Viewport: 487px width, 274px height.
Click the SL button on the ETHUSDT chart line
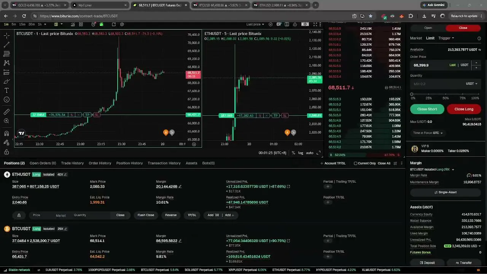285,116
